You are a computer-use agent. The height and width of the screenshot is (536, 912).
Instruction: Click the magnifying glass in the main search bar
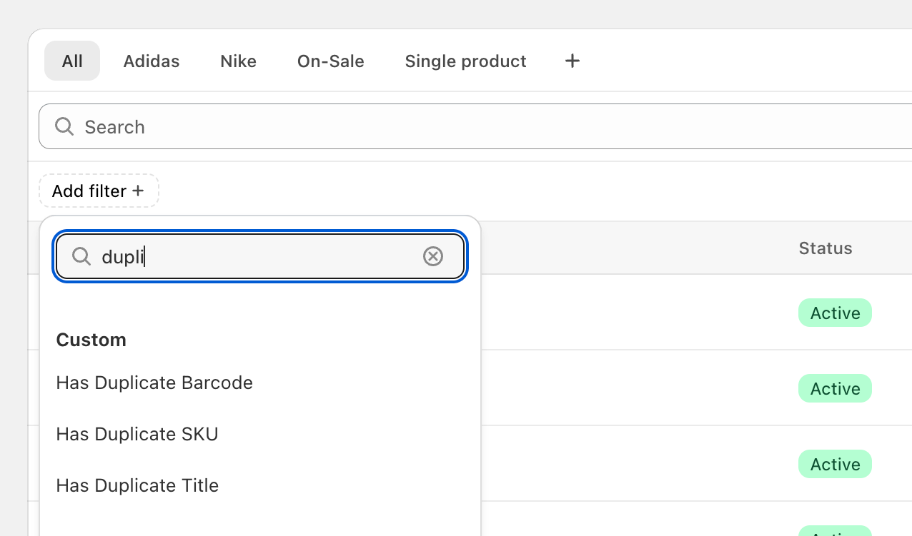point(64,126)
